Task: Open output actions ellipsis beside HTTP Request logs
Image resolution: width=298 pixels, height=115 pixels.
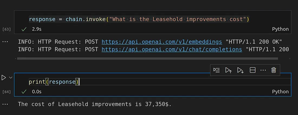Action: [x=5, y=42]
